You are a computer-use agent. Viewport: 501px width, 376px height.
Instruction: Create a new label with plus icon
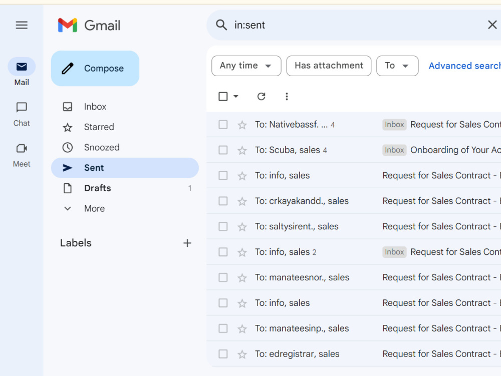pos(187,243)
